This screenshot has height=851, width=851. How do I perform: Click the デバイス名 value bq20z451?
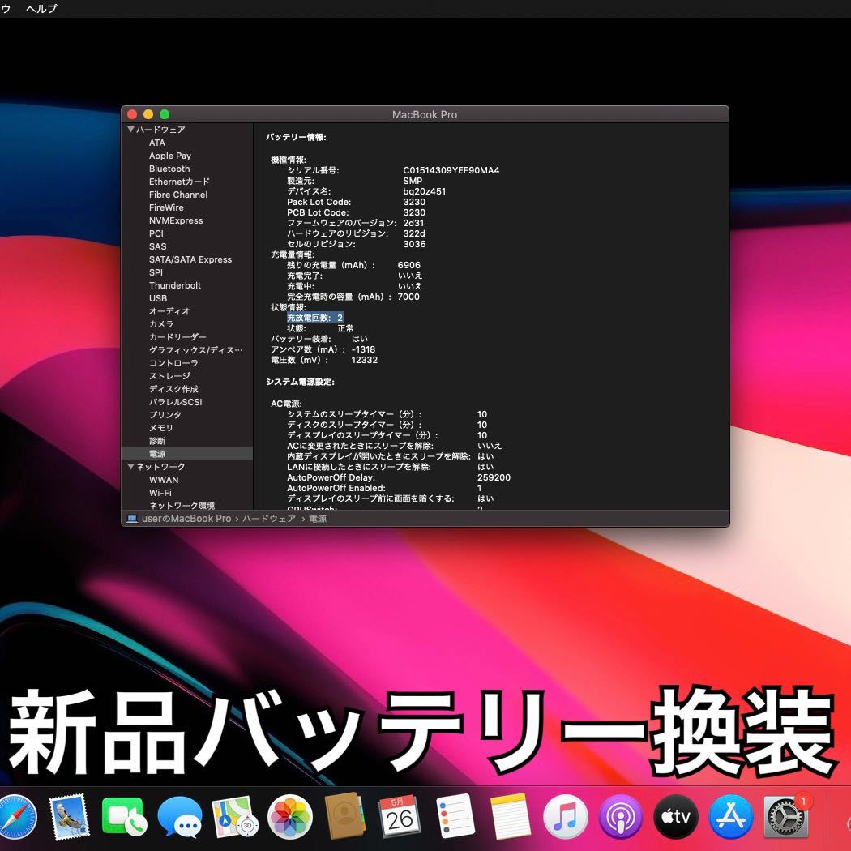pos(425,191)
